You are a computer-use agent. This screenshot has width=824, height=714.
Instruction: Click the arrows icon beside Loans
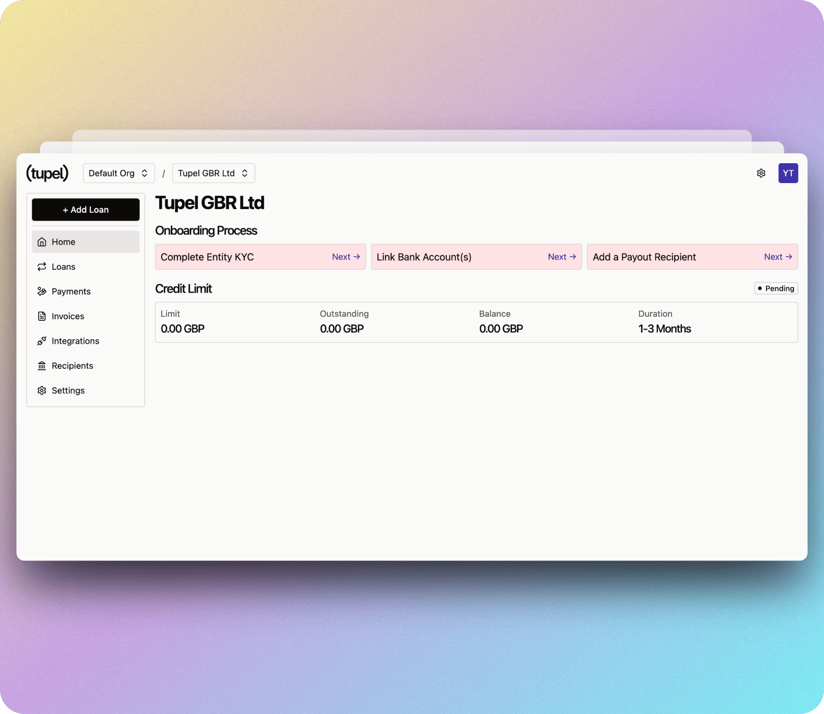point(42,267)
